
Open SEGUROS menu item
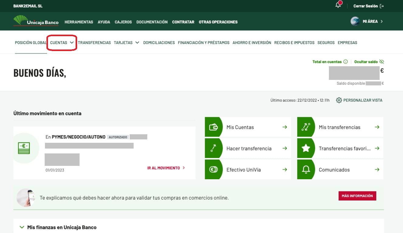coord(326,43)
